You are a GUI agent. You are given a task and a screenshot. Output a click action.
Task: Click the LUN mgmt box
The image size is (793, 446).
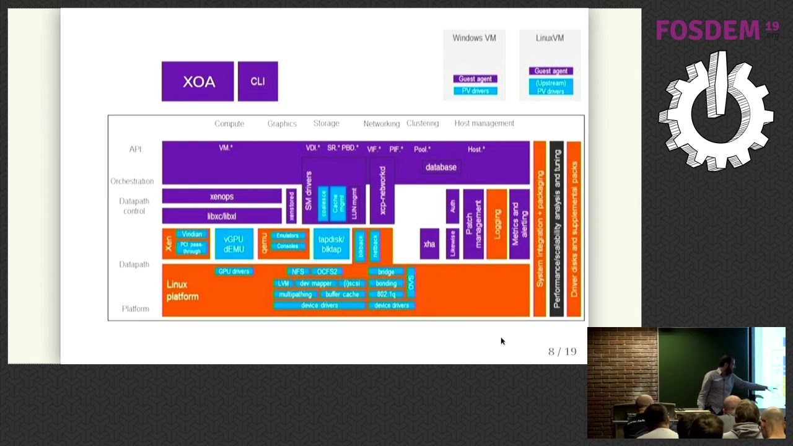click(354, 203)
